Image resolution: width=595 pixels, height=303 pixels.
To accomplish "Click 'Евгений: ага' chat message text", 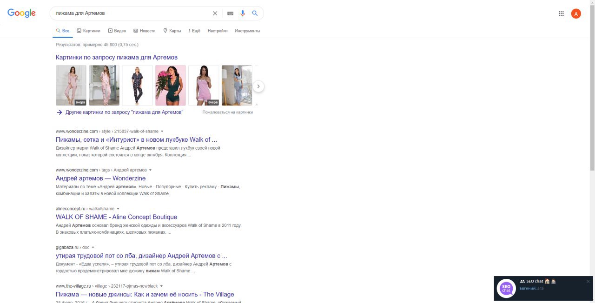I will 531,289.
